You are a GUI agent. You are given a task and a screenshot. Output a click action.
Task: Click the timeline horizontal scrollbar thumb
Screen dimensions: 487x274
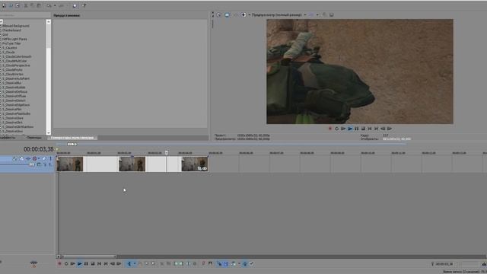[x=89, y=256]
